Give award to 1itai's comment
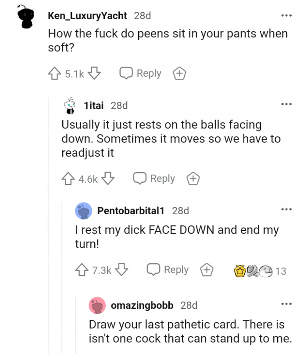 [193, 179]
